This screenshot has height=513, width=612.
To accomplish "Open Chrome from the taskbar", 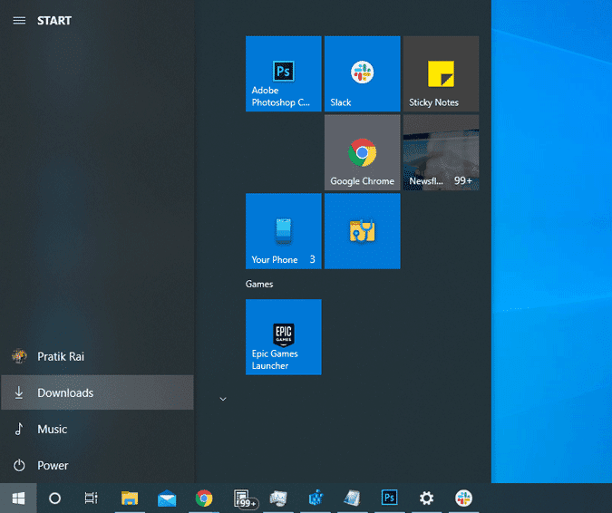I will click(x=204, y=498).
